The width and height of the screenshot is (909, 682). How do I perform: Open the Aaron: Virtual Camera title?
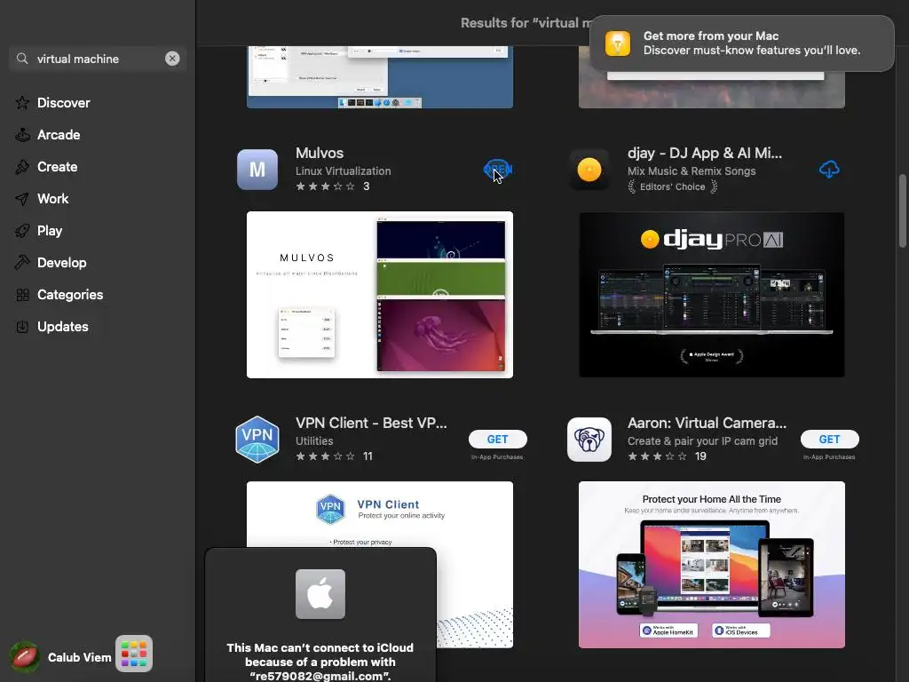(x=707, y=423)
